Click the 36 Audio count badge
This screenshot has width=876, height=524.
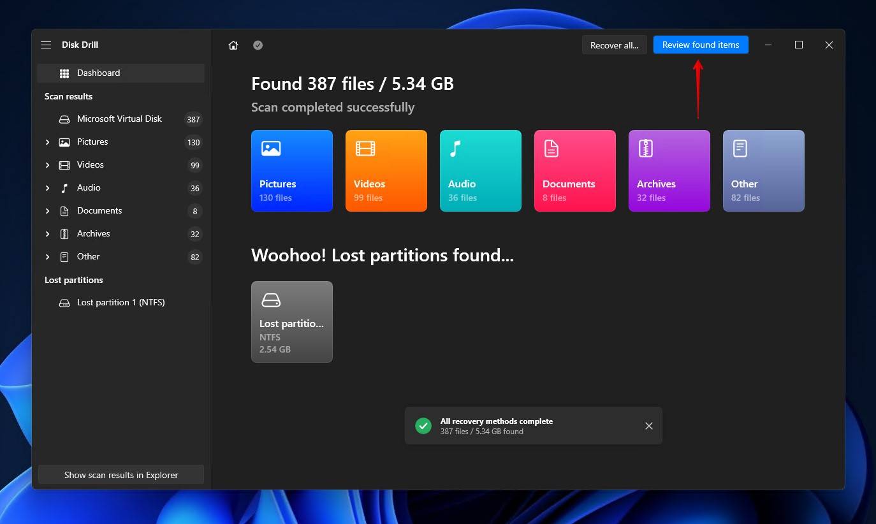click(194, 188)
